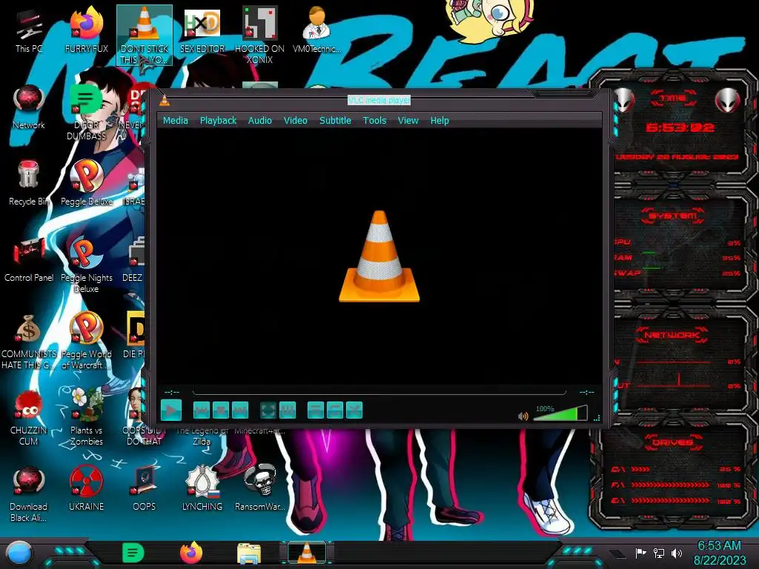Click the TIME widget header
This screenshot has width=759, height=569.
click(x=673, y=99)
